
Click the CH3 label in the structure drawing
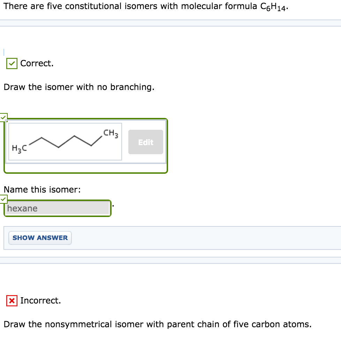click(109, 133)
